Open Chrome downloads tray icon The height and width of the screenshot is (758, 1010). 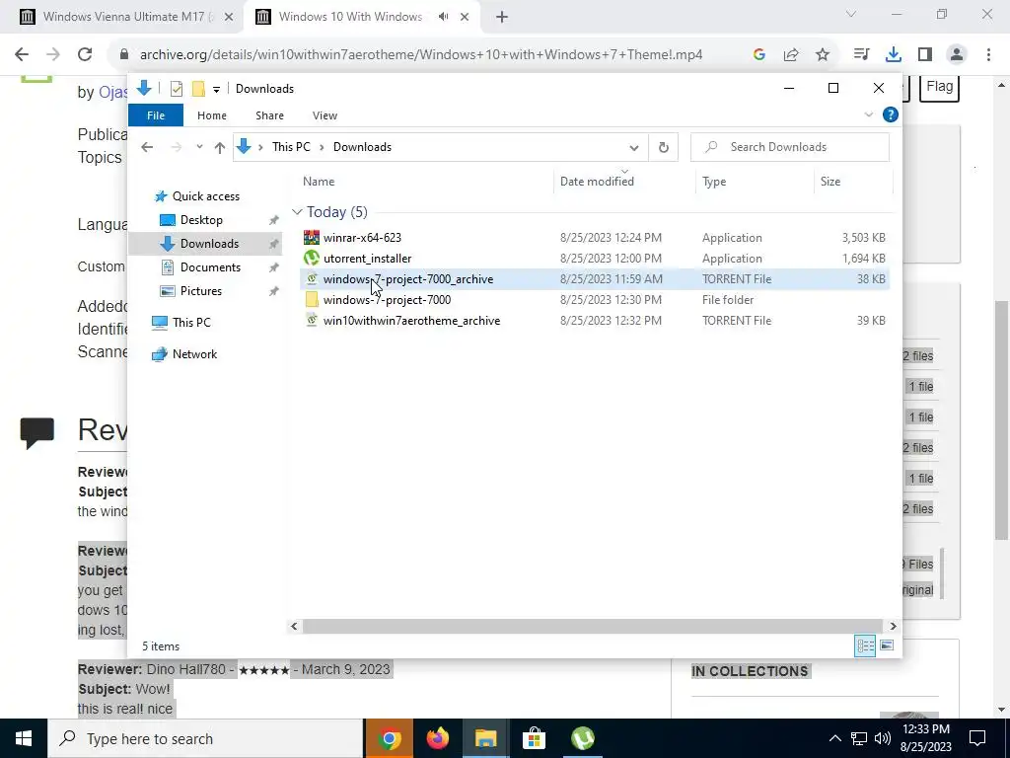[893, 55]
